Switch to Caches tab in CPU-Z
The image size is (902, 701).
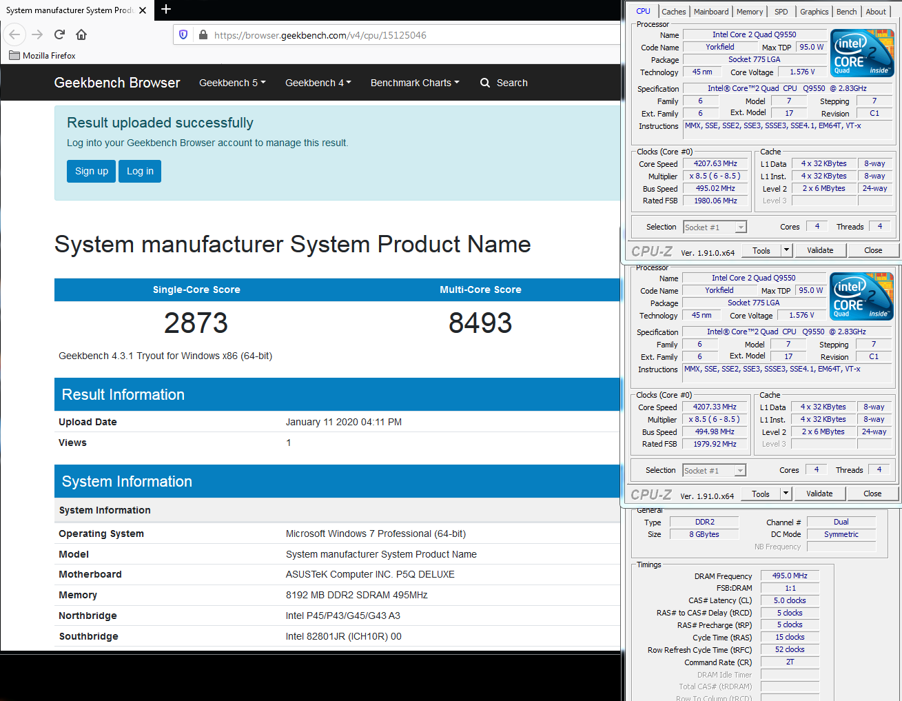(x=673, y=12)
